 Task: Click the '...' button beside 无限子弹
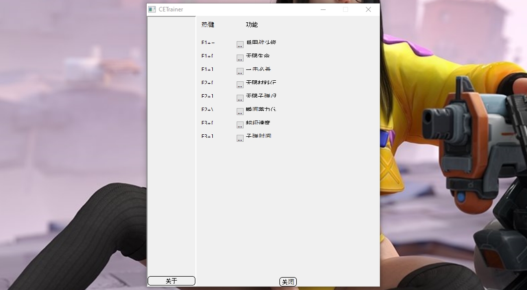pos(240,98)
